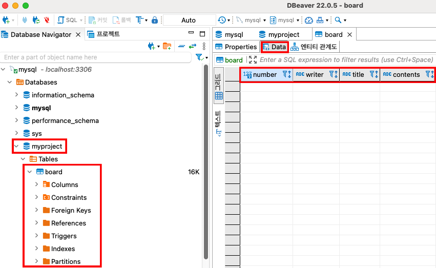
Task: Select the References folder
Action: 65,223
